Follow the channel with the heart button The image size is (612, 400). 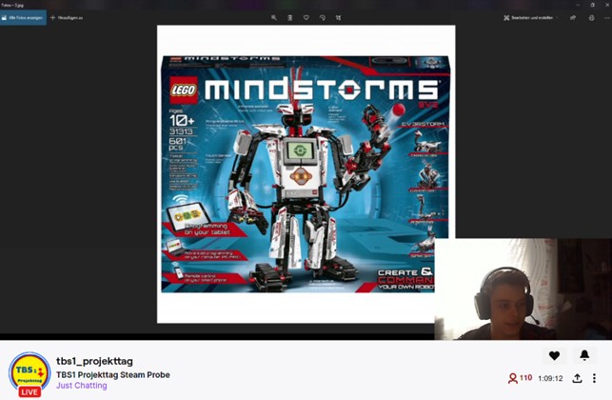(x=554, y=355)
